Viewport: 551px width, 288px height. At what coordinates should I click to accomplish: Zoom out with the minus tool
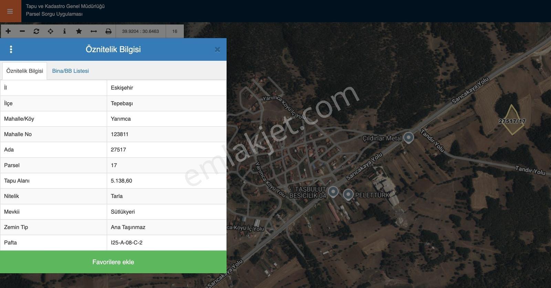pyautogui.click(x=22, y=31)
